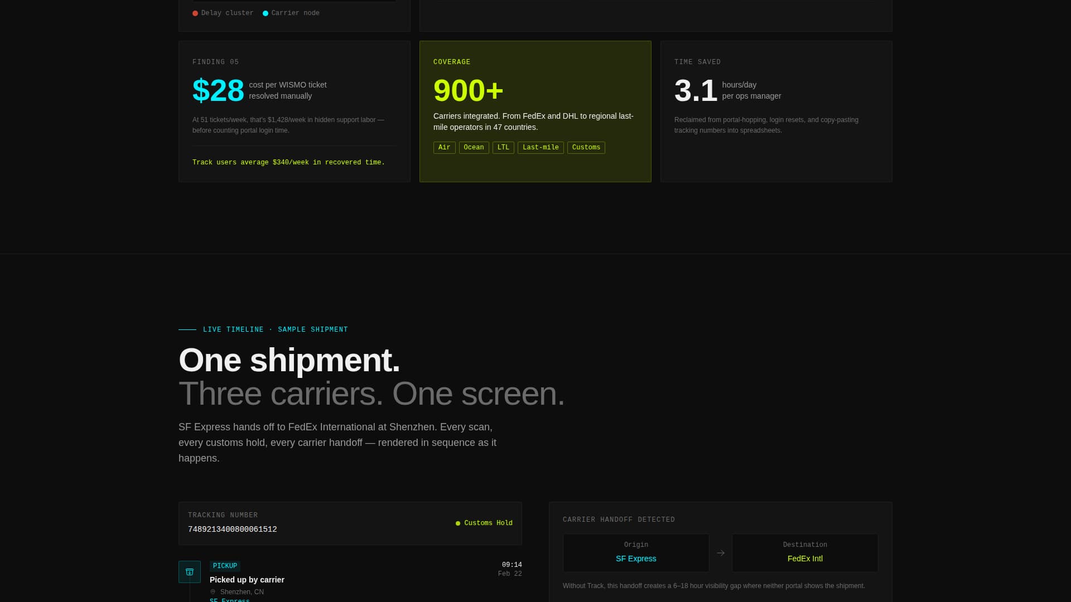1071x602 pixels.
Task: Click 'Track users average $340/week' line
Action: click(288, 163)
